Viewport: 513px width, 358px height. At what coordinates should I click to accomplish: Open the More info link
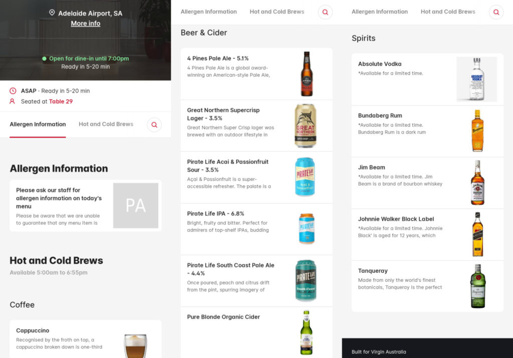tap(85, 24)
